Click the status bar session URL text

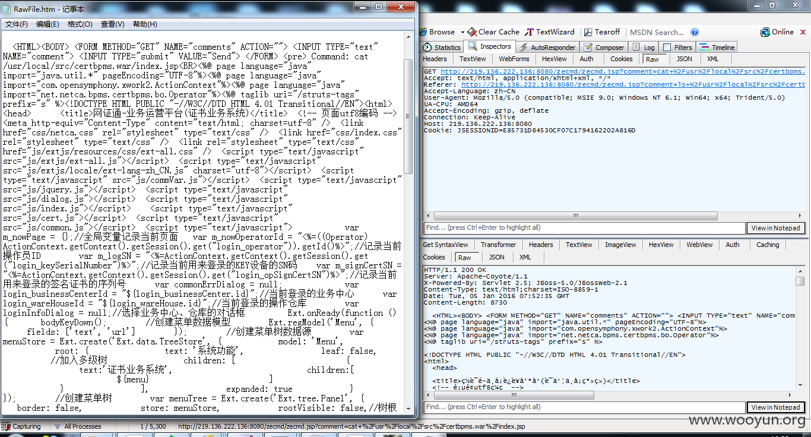[x=351, y=426]
